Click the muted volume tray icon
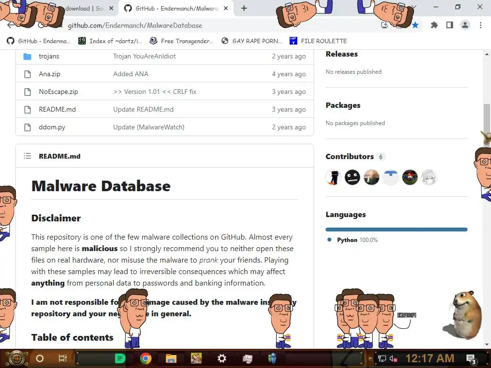 point(393,358)
